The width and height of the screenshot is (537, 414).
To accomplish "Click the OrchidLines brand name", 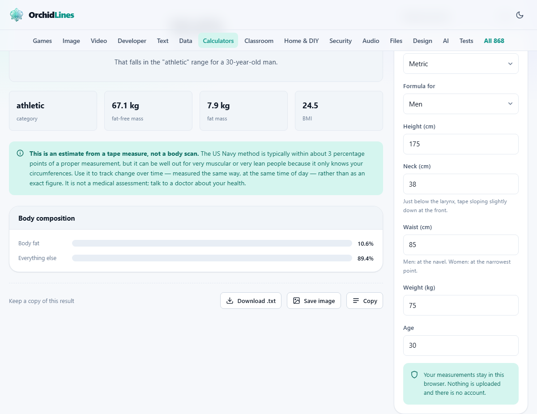I will pyautogui.click(x=51, y=15).
